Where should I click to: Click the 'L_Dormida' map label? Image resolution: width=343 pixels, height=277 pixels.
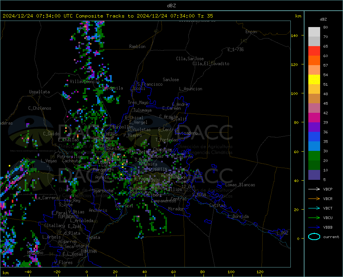(x=238, y=216)
